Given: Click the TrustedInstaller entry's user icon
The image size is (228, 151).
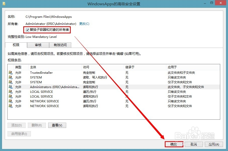Looking at the screenshot, I should (x=11, y=72).
